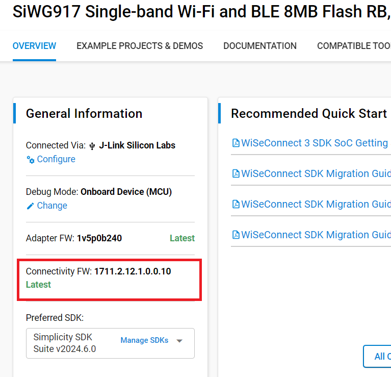The height and width of the screenshot is (377, 391).
Task: Switch to the Overview tab
Action: coord(34,46)
